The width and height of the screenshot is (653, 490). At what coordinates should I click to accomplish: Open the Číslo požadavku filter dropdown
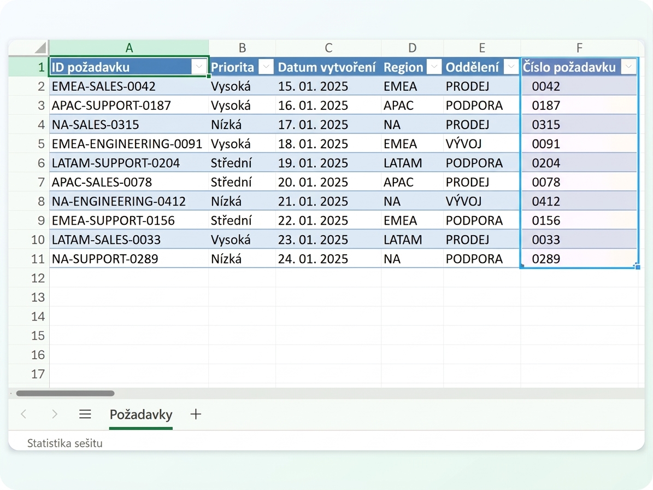click(x=629, y=67)
